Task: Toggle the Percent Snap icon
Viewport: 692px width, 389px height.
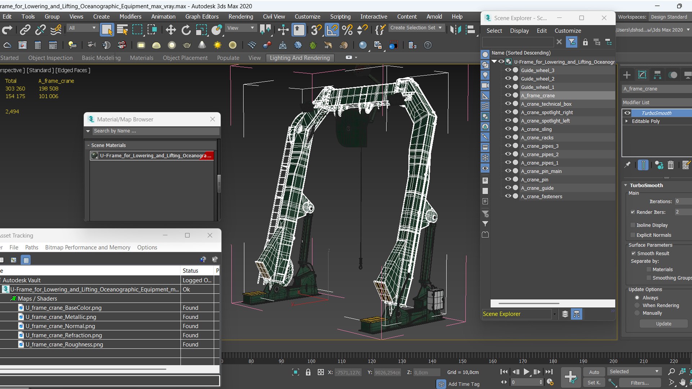Action: tap(347, 30)
